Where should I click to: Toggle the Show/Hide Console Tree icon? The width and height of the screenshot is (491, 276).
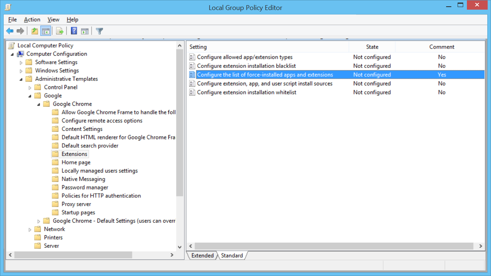tap(46, 31)
